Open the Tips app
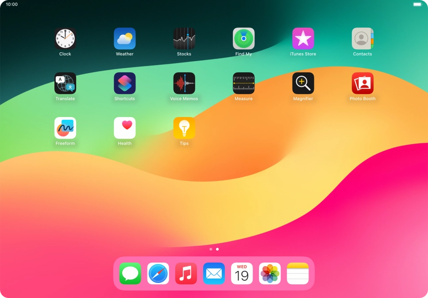428x298 pixels. tap(184, 128)
